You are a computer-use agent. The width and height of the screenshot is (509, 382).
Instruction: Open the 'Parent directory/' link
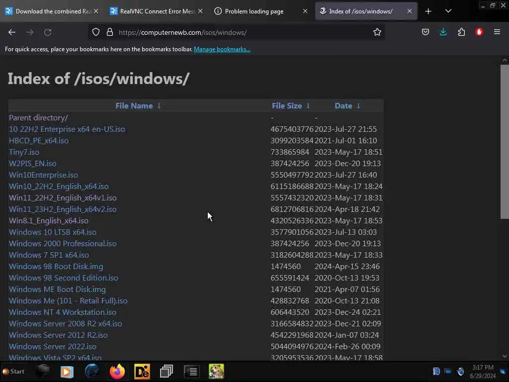pyautogui.click(x=38, y=117)
